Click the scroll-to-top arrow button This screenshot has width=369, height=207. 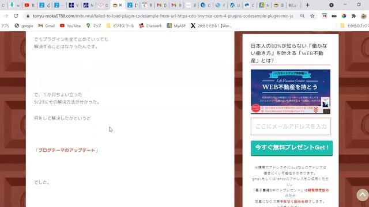pos(363,195)
